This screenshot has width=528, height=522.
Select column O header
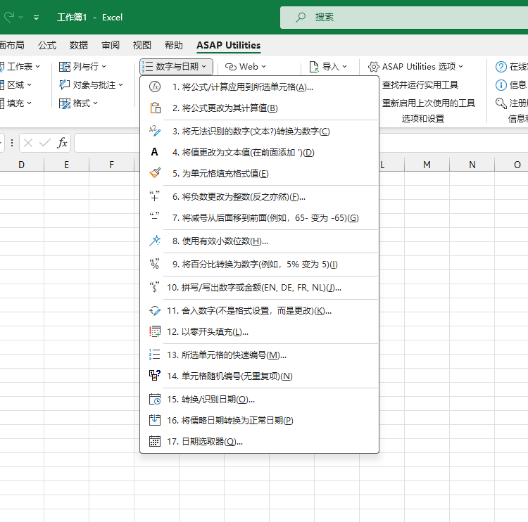[x=512, y=165]
